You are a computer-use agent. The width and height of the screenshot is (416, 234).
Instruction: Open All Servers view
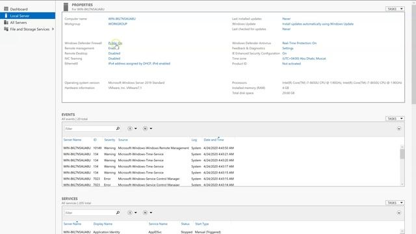(x=18, y=23)
